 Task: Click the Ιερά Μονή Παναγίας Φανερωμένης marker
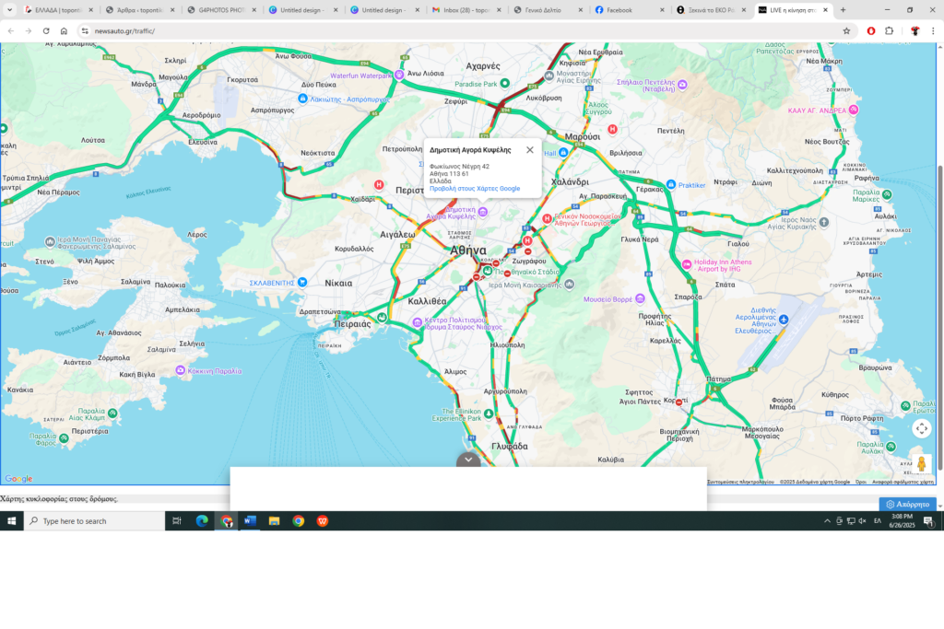pos(50,241)
